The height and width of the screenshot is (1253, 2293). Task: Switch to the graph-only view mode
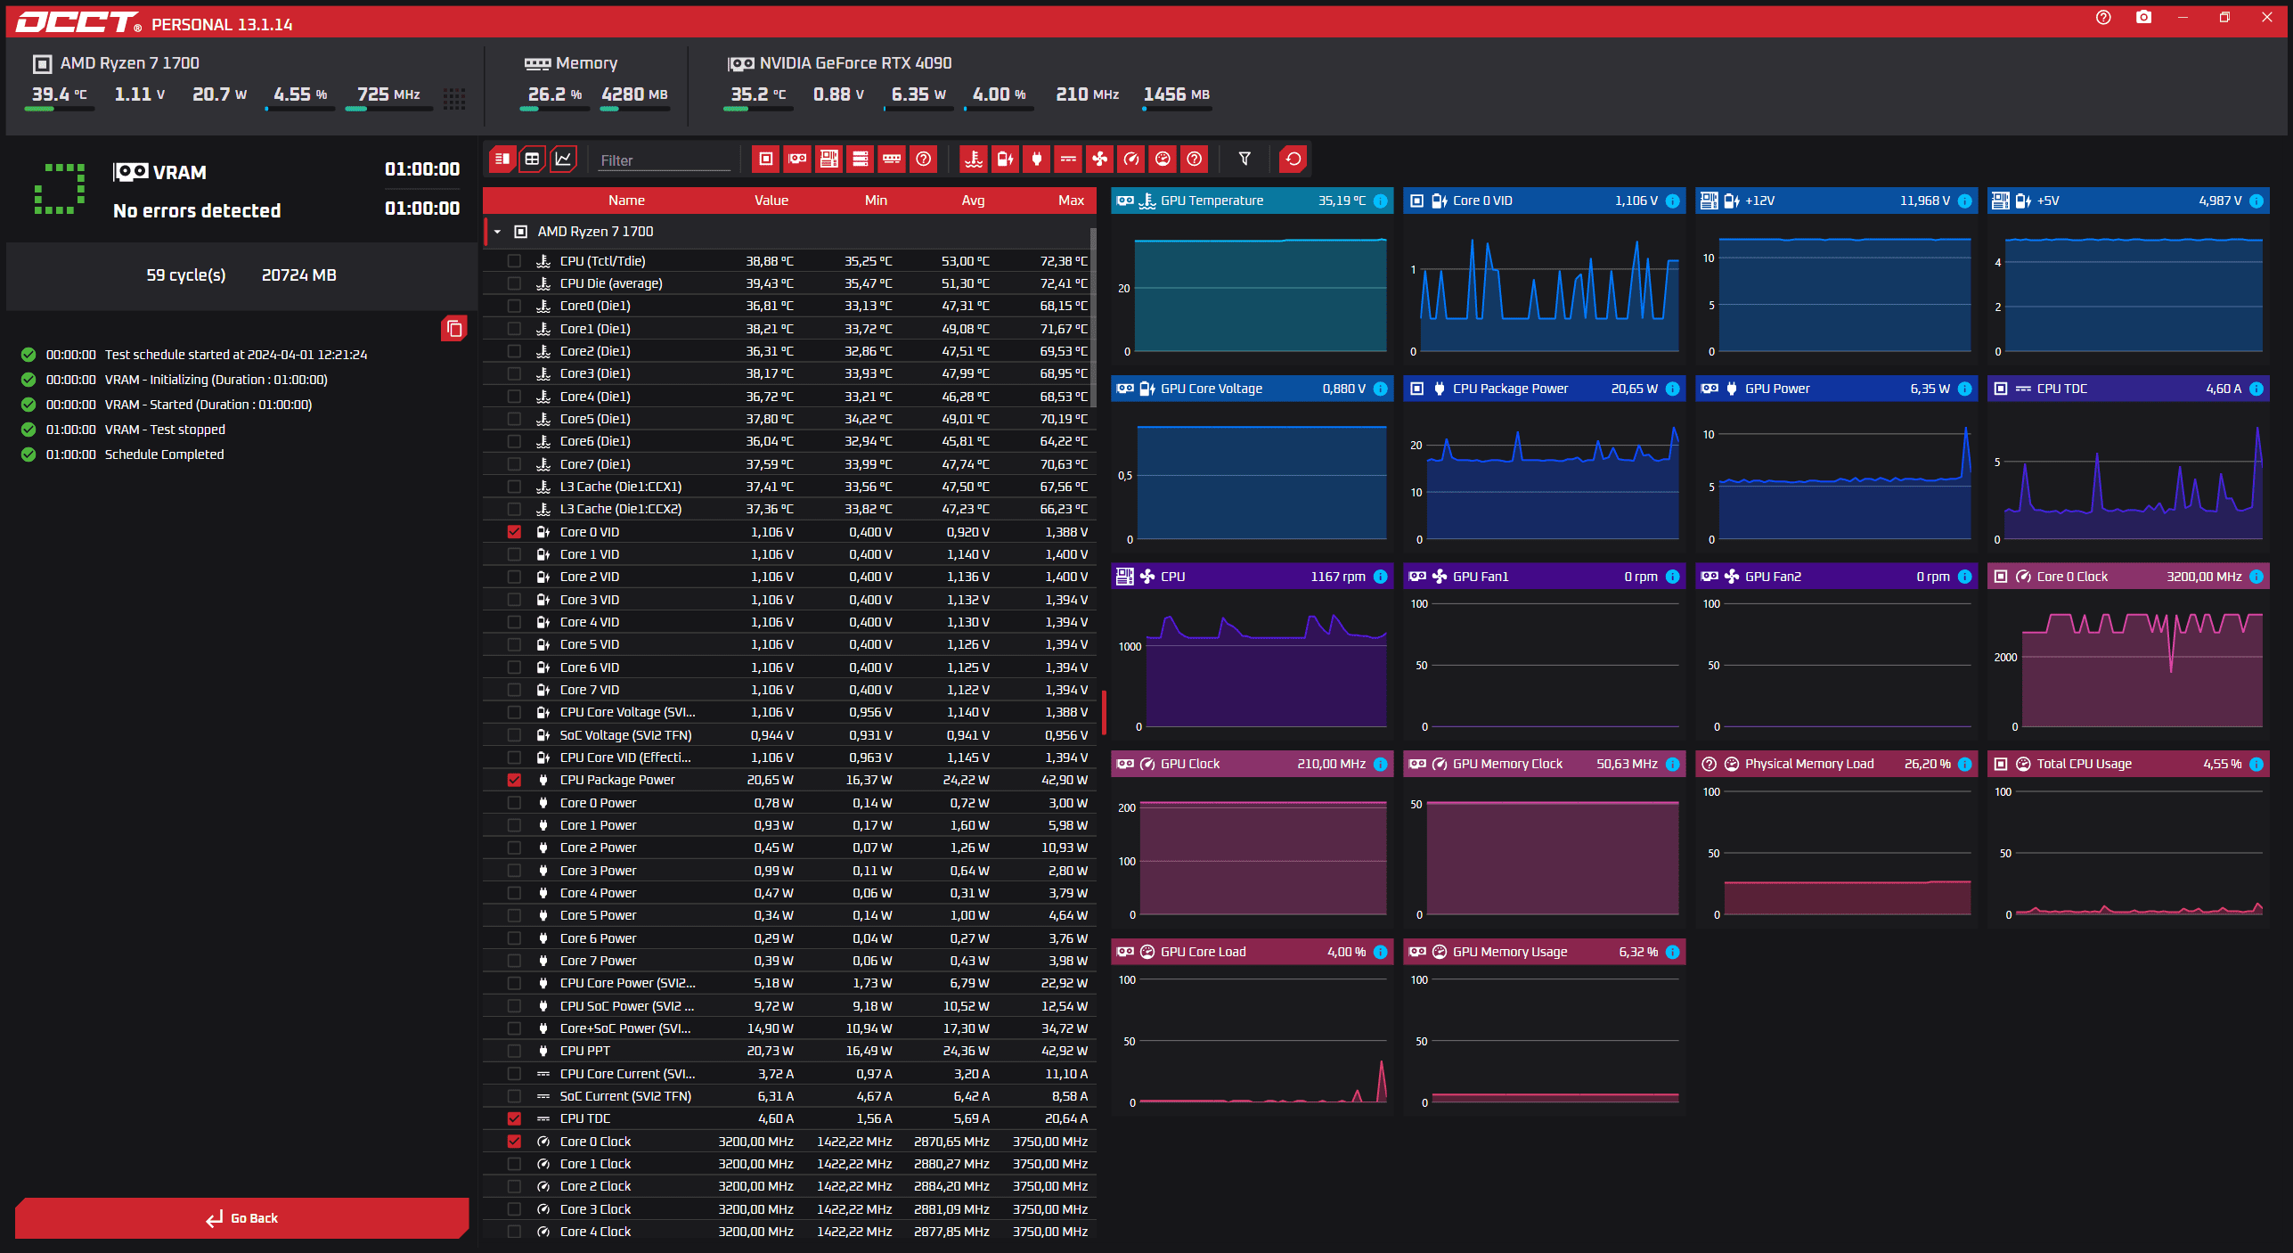pos(563,160)
